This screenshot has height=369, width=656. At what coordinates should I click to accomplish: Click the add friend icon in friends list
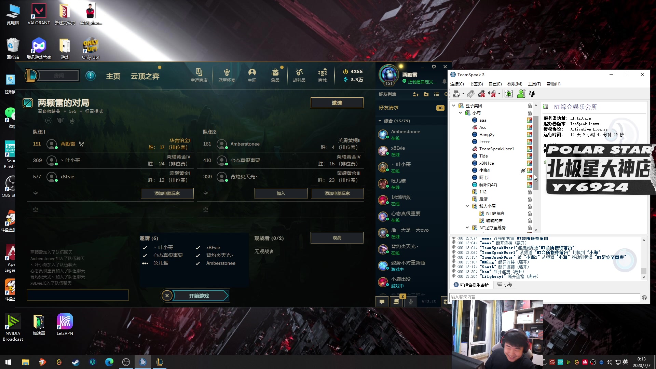pyautogui.click(x=415, y=94)
